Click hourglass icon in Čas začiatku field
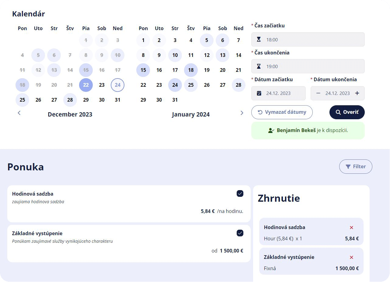 click(x=259, y=40)
